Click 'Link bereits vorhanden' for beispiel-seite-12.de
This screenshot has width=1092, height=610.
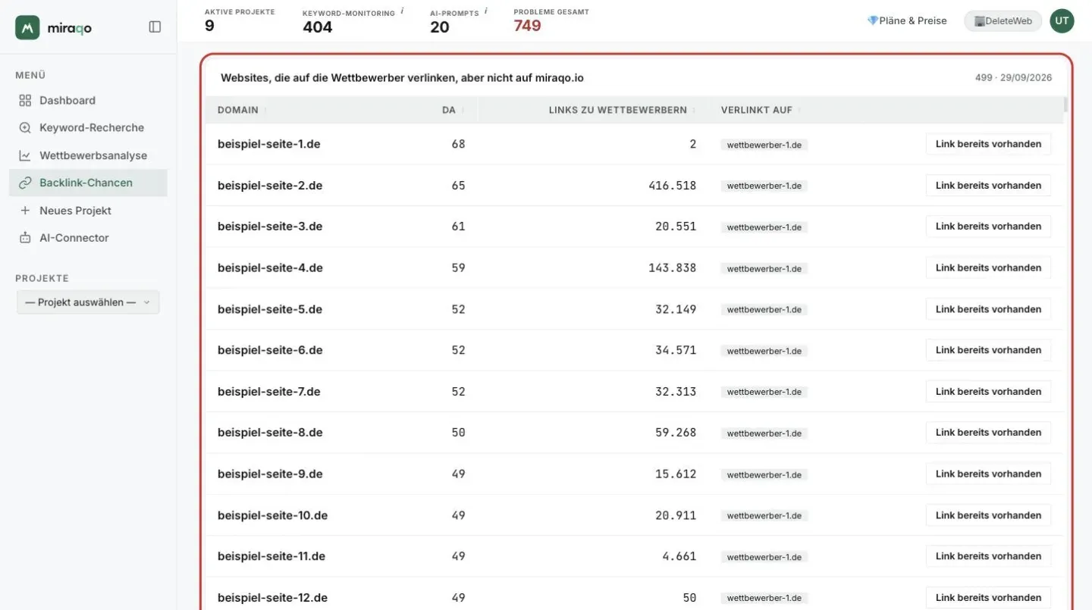pyautogui.click(x=988, y=597)
